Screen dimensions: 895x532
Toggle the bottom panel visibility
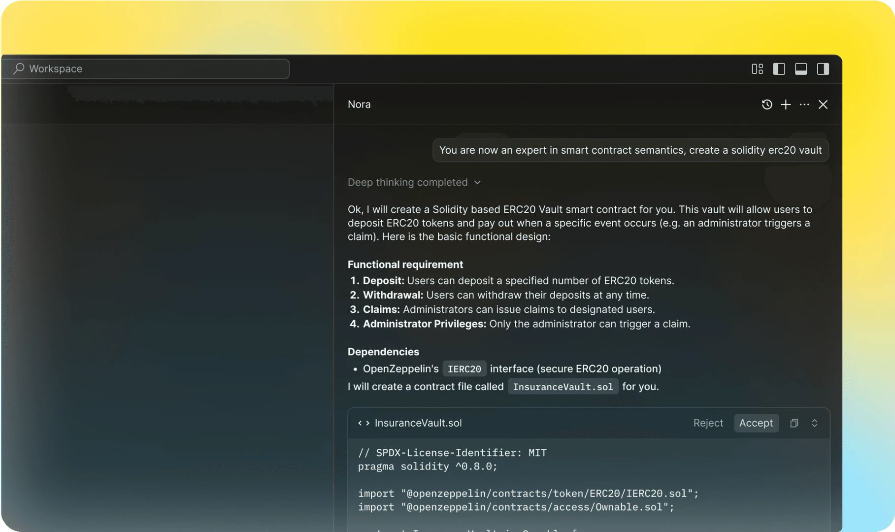[801, 68]
